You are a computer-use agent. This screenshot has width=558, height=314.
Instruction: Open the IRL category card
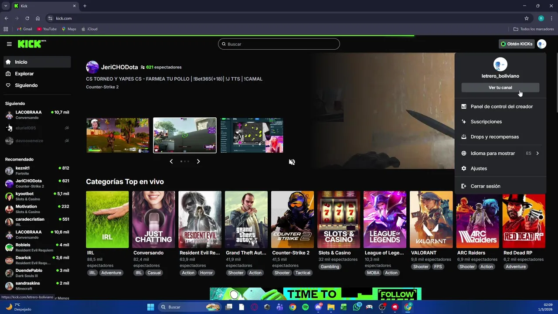(107, 219)
